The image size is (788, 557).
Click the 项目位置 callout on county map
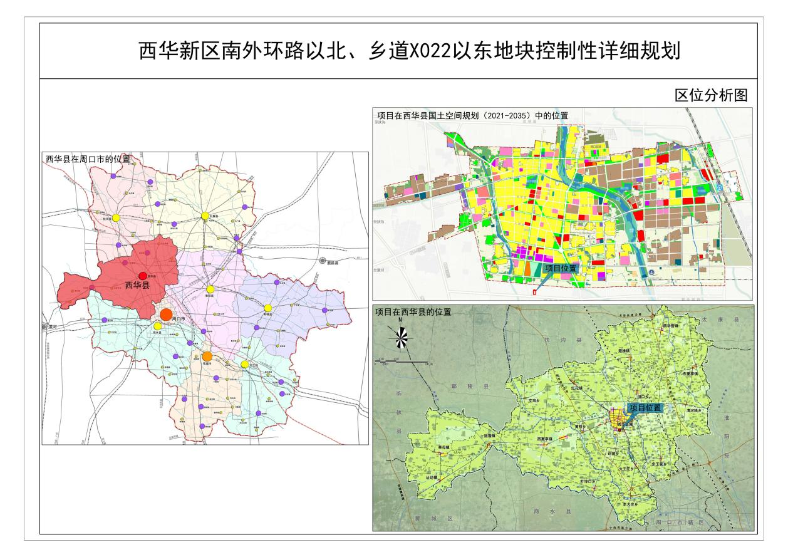click(x=645, y=407)
